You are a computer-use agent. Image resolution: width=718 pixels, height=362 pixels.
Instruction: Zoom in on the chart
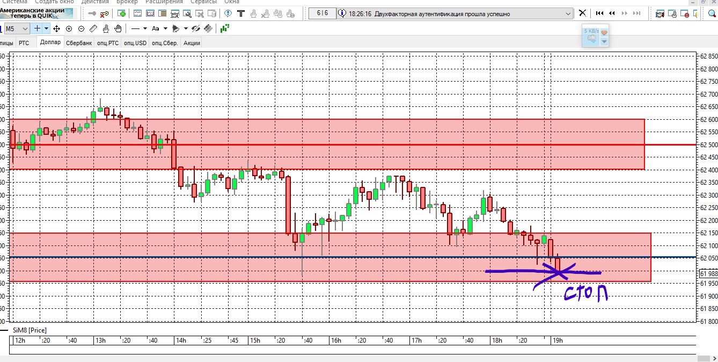tap(69, 28)
